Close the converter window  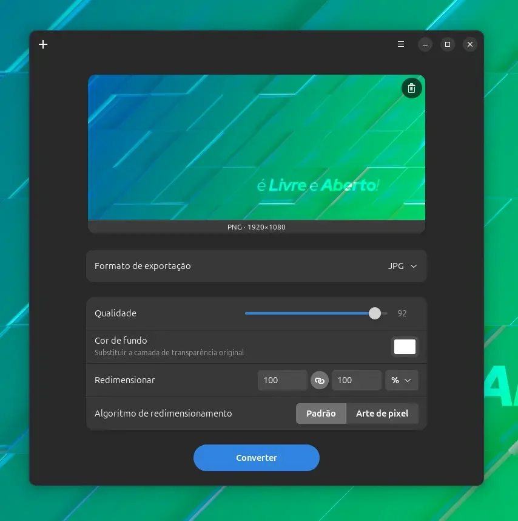[470, 44]
